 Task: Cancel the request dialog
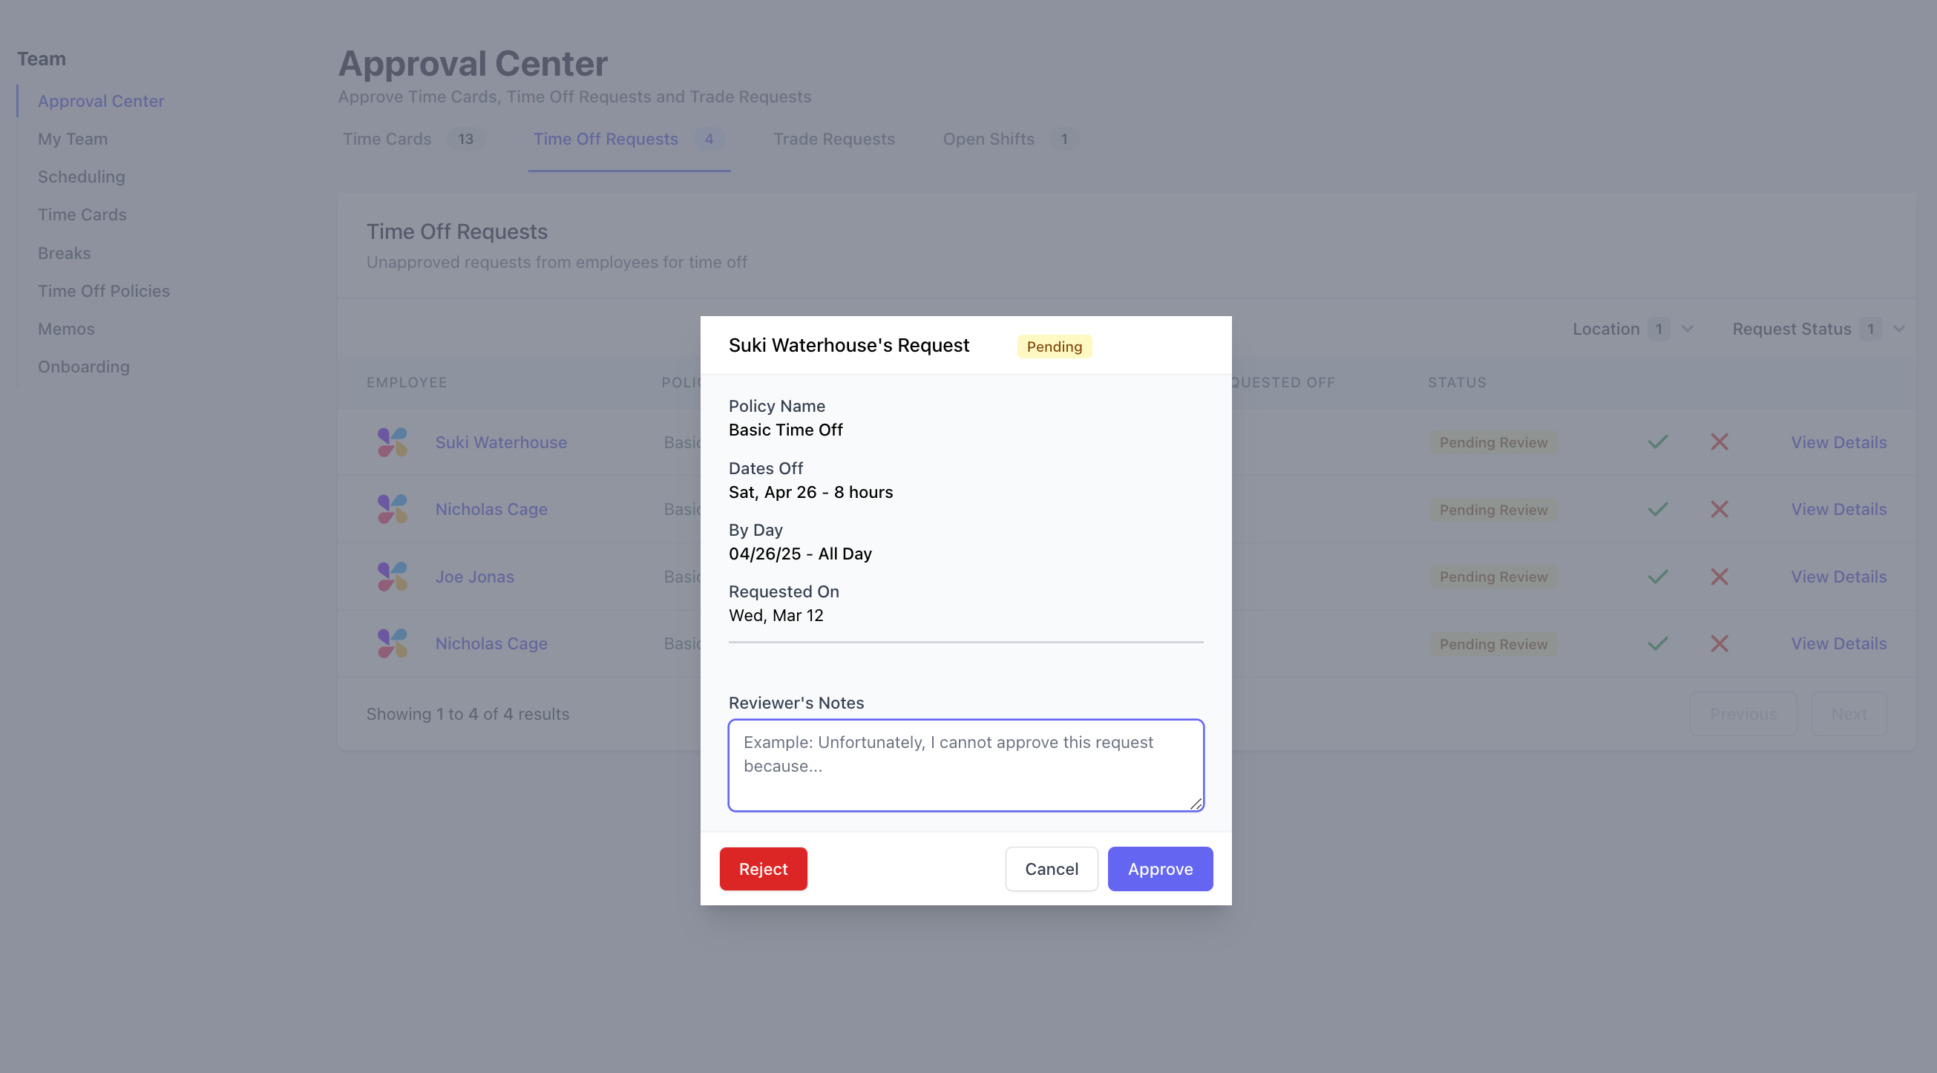click(x=1051, y=868)
